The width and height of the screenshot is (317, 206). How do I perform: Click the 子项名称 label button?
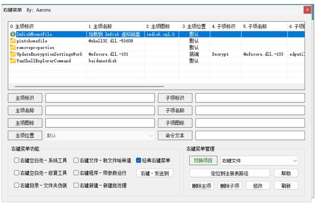pyautogui.click(x=175, y=110)
